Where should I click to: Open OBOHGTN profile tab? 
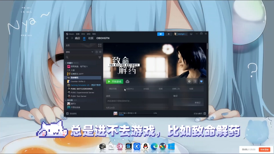point(103,38)
